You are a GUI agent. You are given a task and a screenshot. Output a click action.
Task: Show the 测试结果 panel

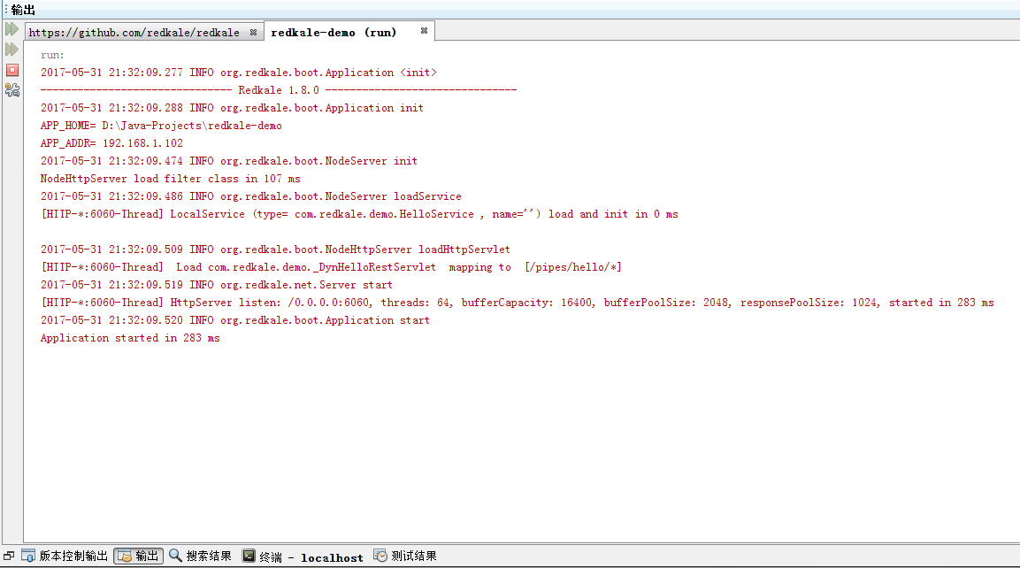[x=405, y=556]
